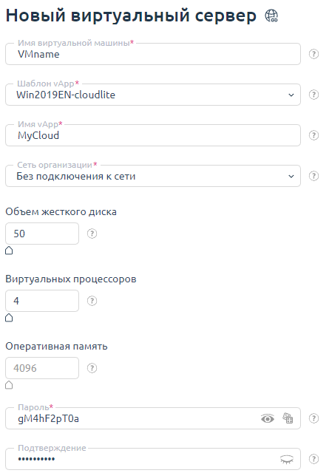The width and height of the screenshot is (329, 473).
Task: Open help icon for Шаблон vApp
Action: point(314,95)
